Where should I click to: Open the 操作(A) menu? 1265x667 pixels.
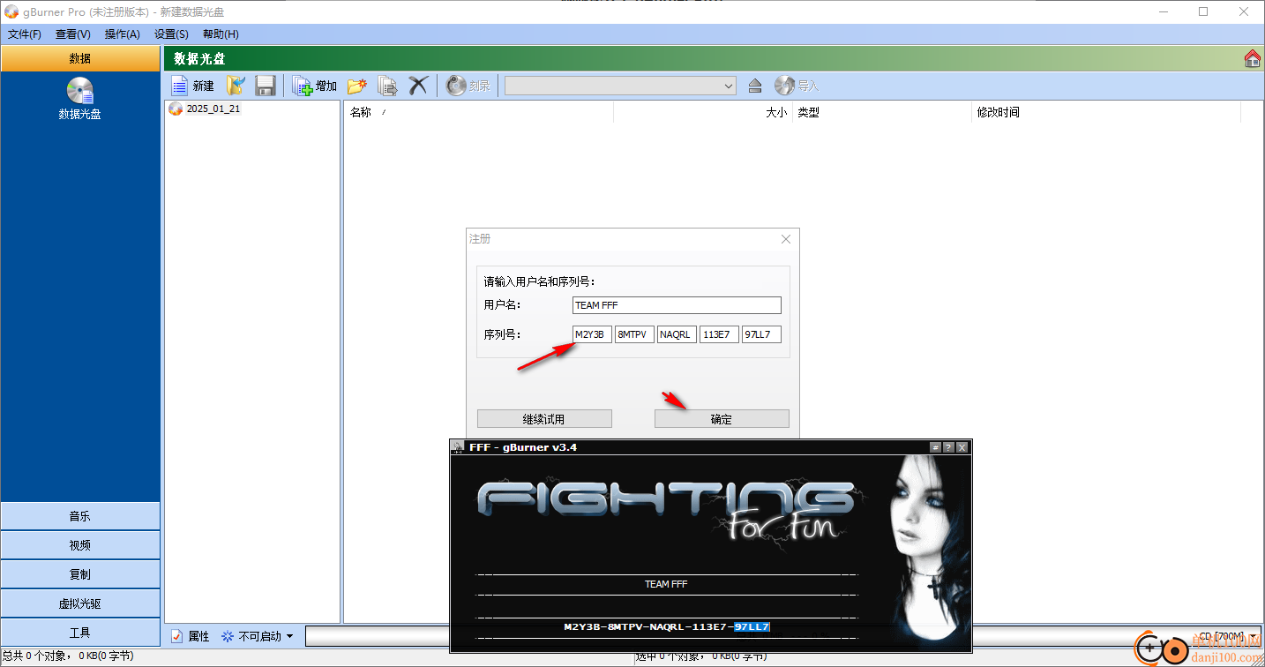point(123,34)
